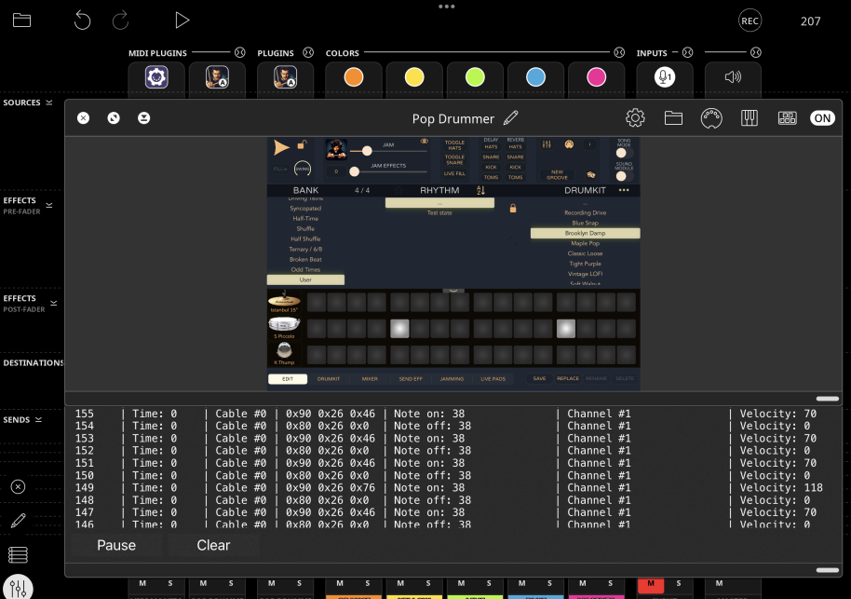Open the FILL dropdown

pyautogui.click(x=280, y=169)
